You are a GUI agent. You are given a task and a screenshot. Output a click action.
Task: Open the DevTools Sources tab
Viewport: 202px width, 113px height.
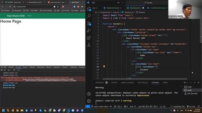tap(25, 67)
